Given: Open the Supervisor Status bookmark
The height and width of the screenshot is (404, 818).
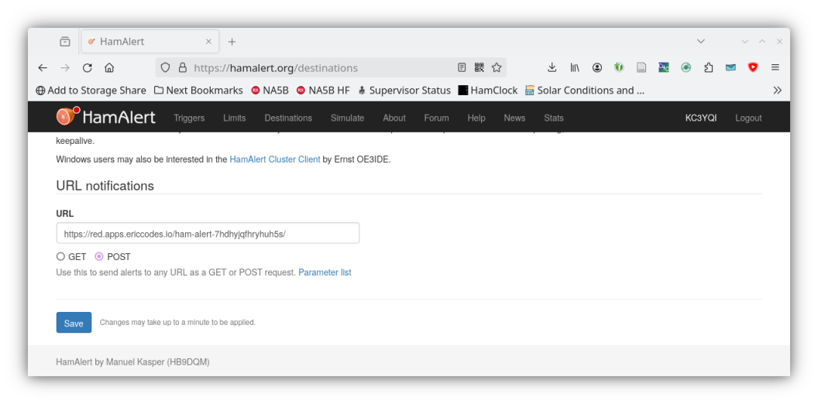Looking at the screenshot, I should tap(404, 91).
